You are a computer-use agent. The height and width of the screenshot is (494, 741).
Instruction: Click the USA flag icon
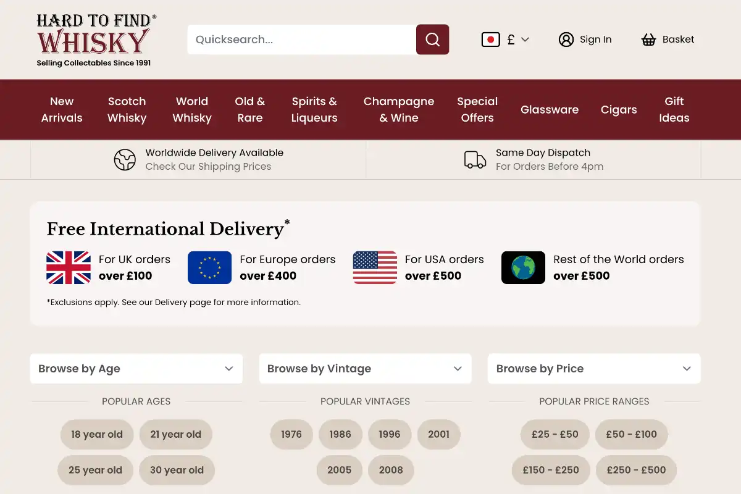pyautogui.click(x=375, y=267)
